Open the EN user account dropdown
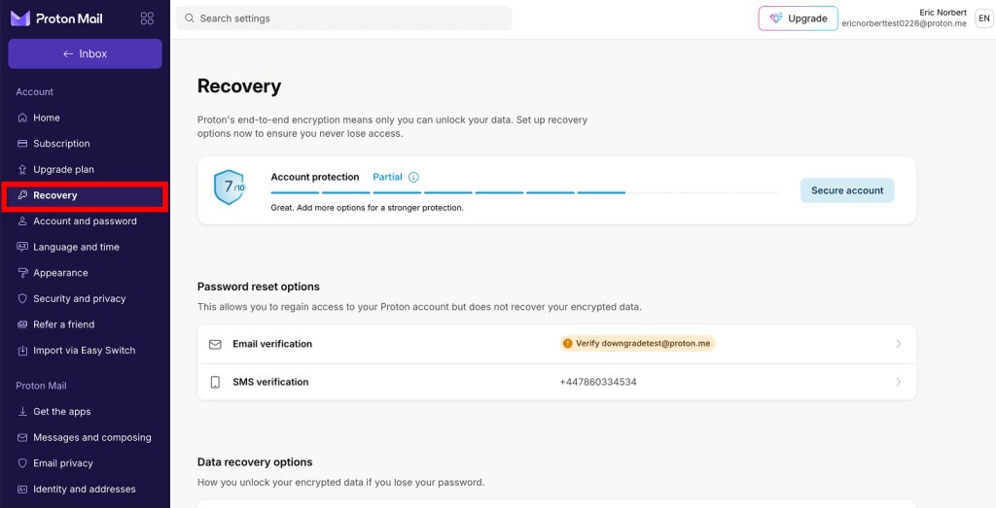Viewport: 996px width, 508px height. 984,18
